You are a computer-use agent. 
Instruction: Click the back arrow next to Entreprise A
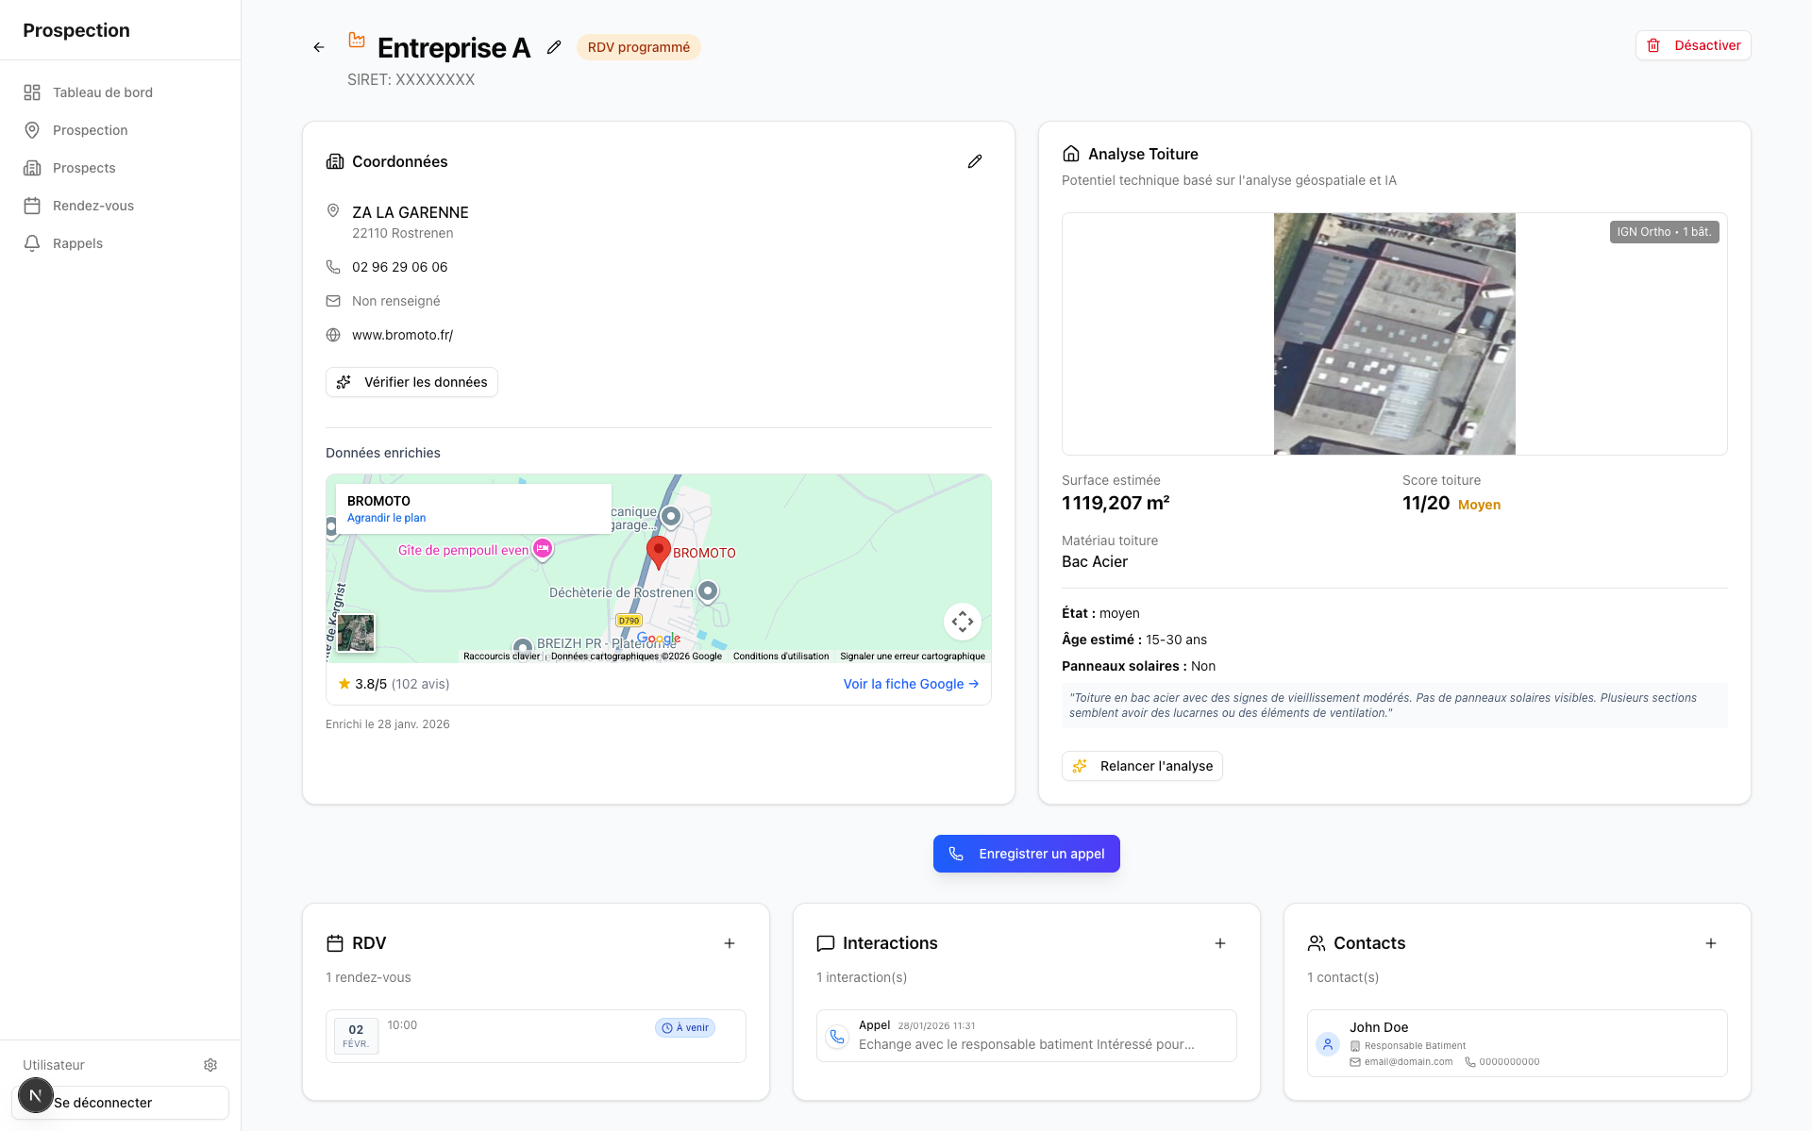pyautogui.click(x=319, y=47)
